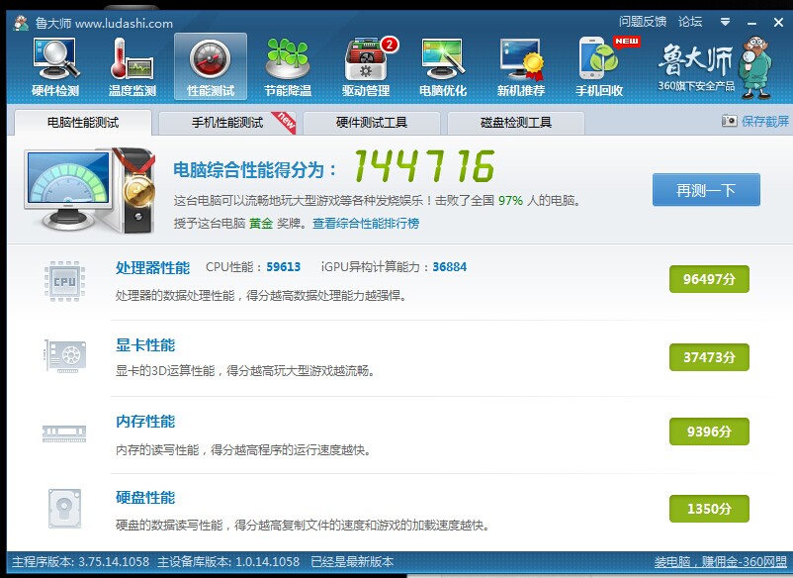793x578 pixels.
Task: Click the camera icon next to 保存截屏
Action: pos(729,121)
